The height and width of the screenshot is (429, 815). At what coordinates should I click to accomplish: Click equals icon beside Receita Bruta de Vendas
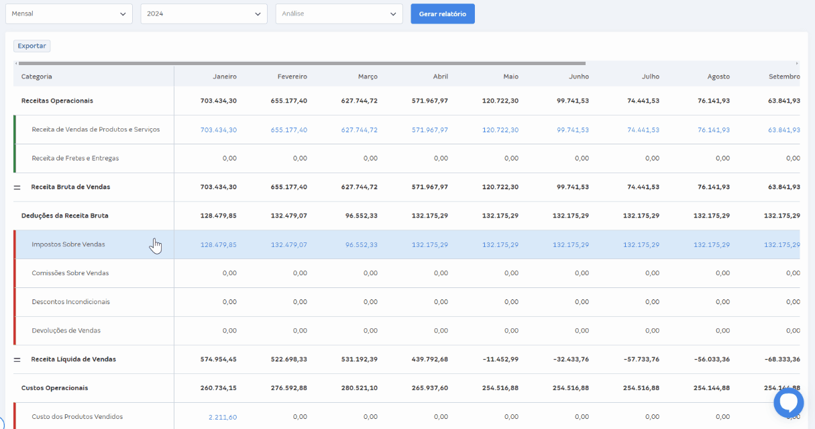(x=17, y=187)
